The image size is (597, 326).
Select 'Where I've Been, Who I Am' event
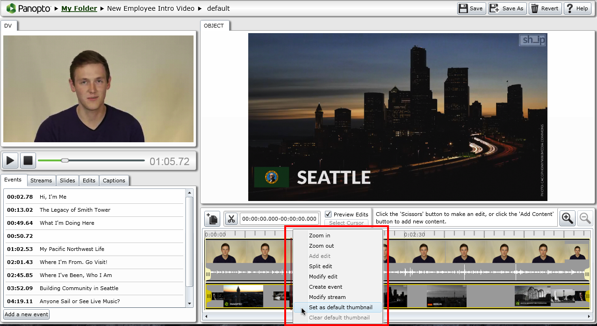[x=94, y=275]
